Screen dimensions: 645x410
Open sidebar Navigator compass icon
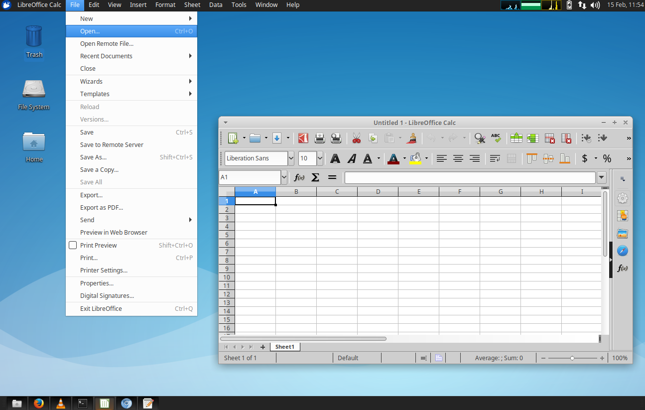pos(622,251)
